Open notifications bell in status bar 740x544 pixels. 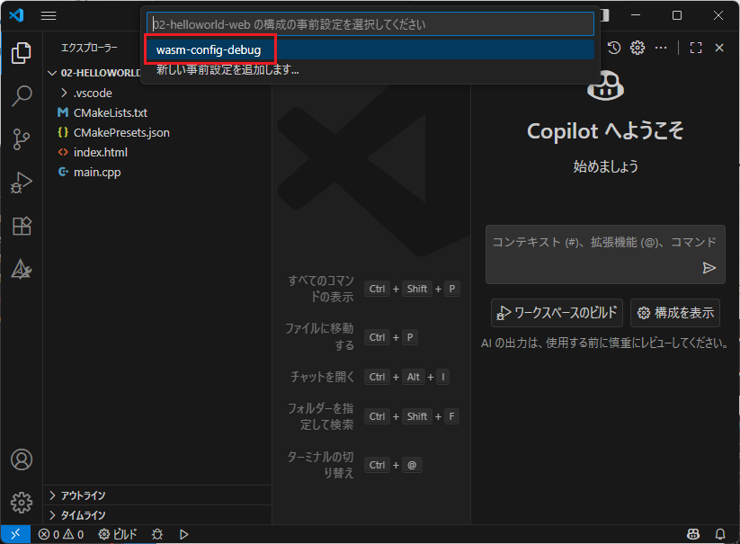720,534
